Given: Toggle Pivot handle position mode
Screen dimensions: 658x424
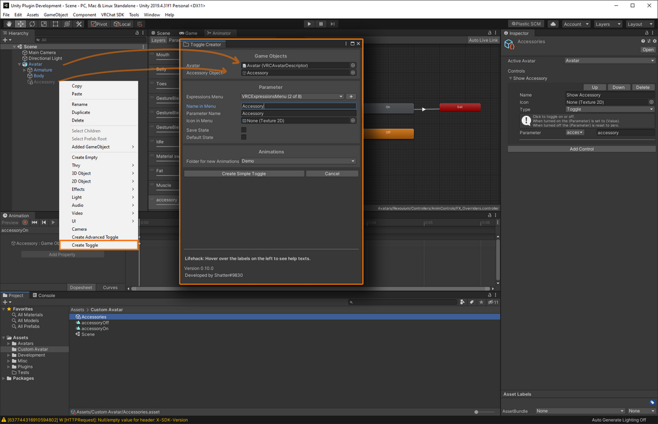Looking at the screenshot, I should click(100, 24).
